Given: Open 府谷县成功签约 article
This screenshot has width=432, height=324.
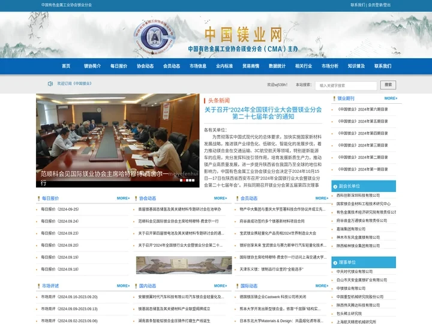Looking at the screenshot, I should [x=272, y=221].
